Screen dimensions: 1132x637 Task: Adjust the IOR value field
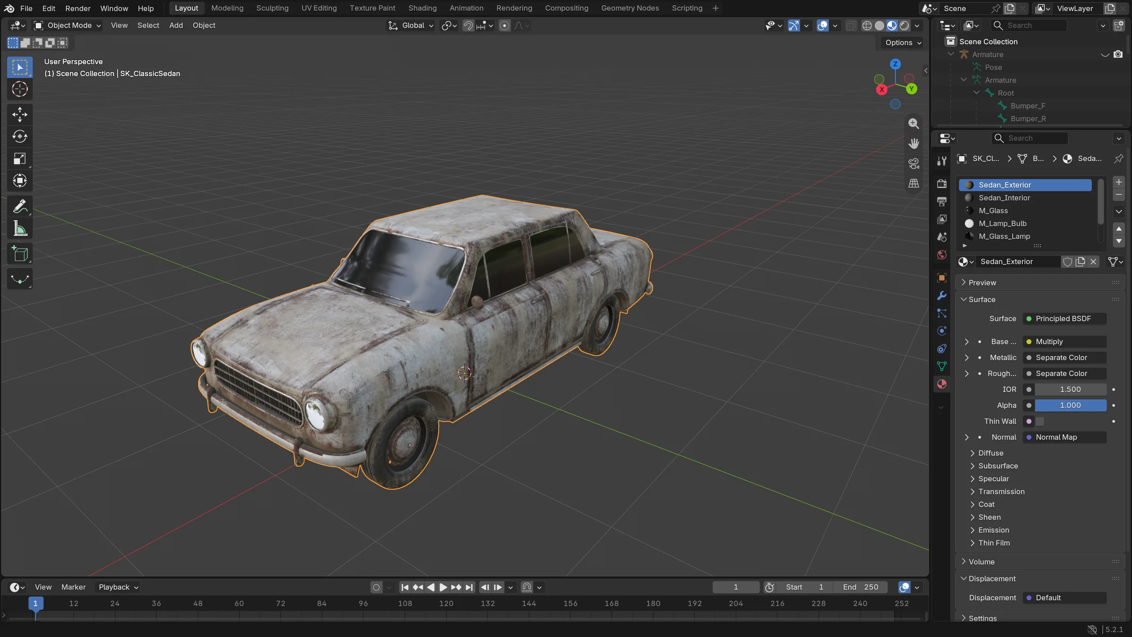[x=1070, y=389]
